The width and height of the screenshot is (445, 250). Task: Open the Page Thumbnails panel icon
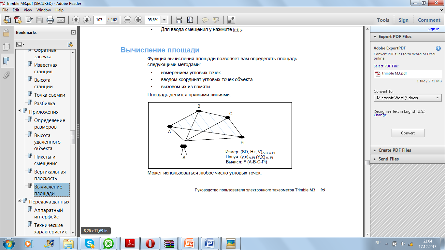(x=6, y=47)
